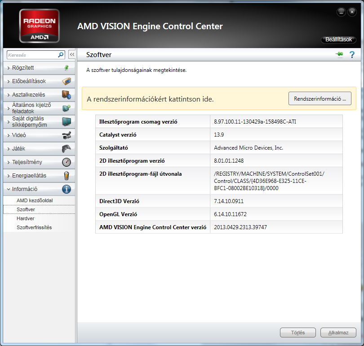This screenshot has width=364, height=346.
Task: Click the 2D driver version 8.01.01.1248
Action: [229, 161]
